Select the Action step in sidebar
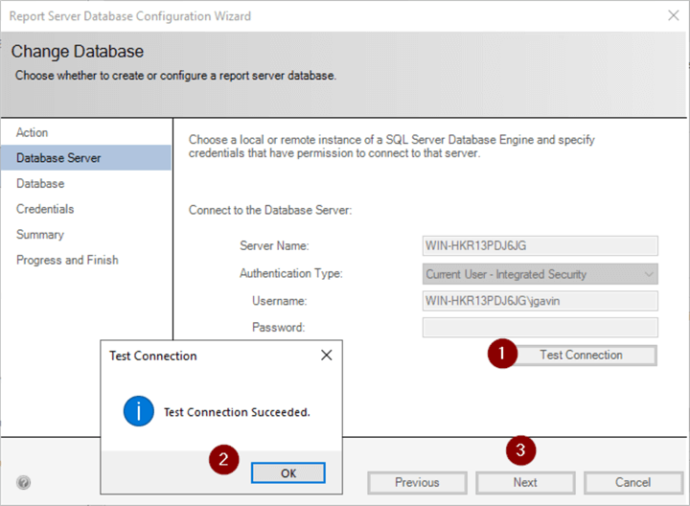This screenshot has height=506, width=690. click(x=33, y=132)
